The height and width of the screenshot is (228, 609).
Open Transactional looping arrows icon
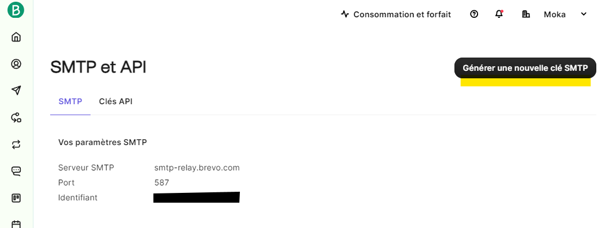pyautogui.click(x=16, y=145)
